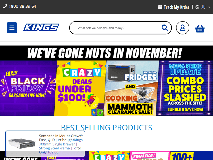Click the Track My Order box icon
213x160 pixels.
(x=160, y=7)
